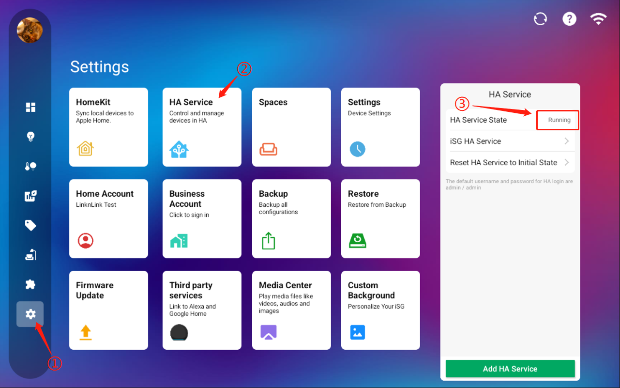Select the Custom Background tile
620x388 pixels.
coord(380,310)
